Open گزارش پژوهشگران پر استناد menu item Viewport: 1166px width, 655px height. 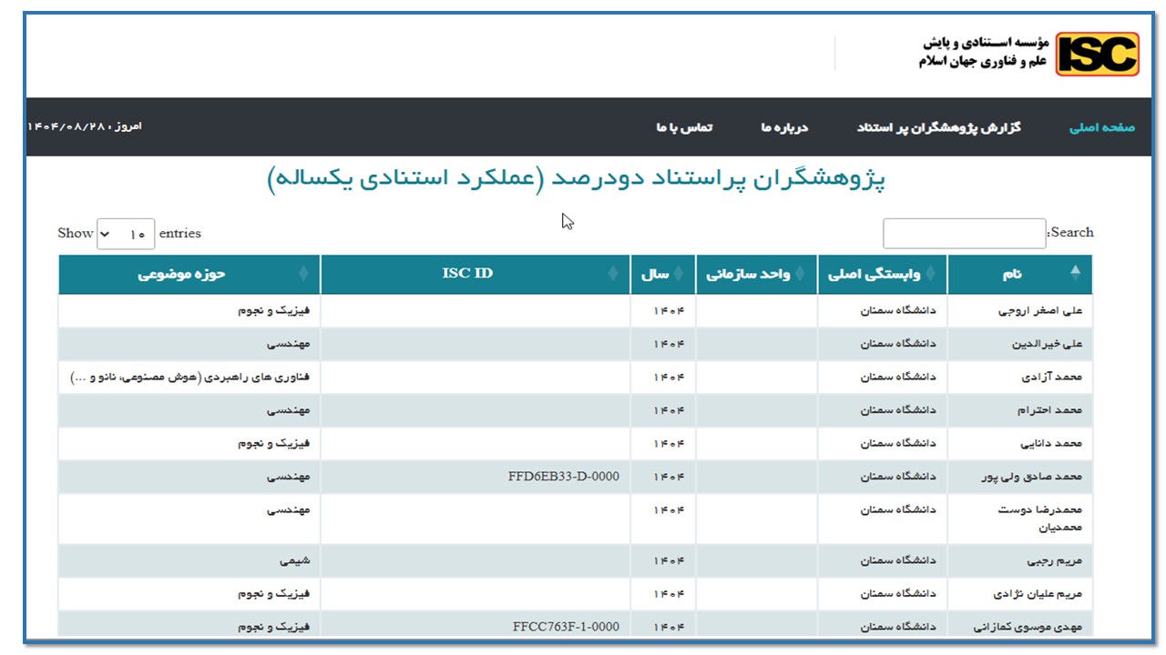[x=938, y=127]
